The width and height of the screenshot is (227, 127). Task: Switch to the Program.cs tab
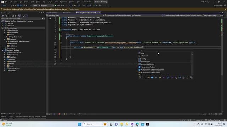click(x=67, y=13)
